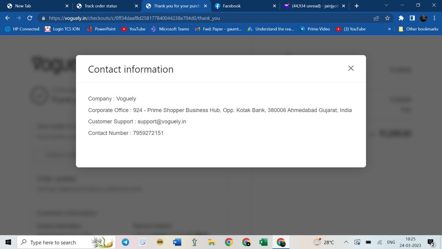Open the tab search chevron
The image size is (442, 249).
[x=386, y=6]
